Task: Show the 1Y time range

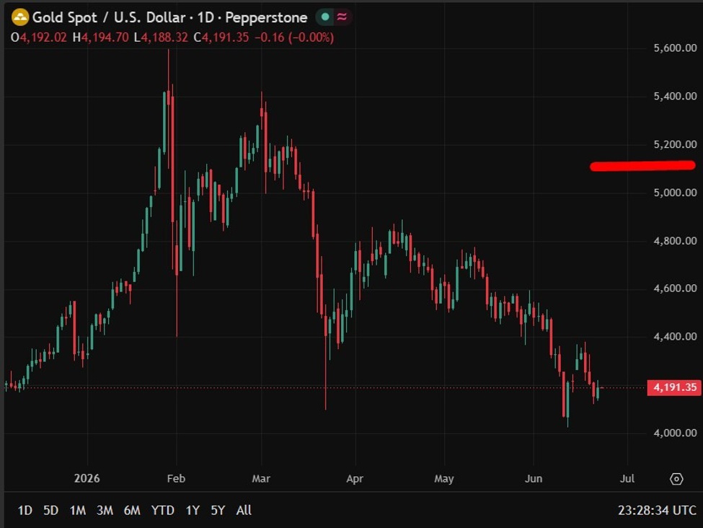Action: [x=193, y=511]
